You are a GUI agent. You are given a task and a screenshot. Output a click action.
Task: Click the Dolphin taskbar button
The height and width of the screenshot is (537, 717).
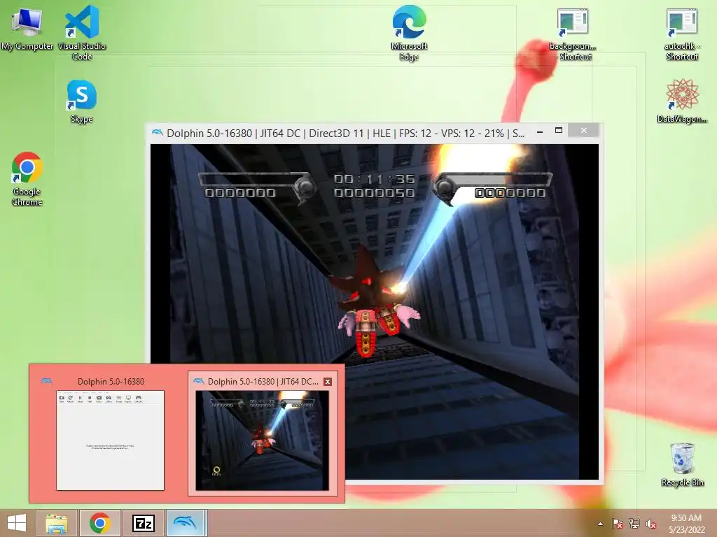[186, 523]
